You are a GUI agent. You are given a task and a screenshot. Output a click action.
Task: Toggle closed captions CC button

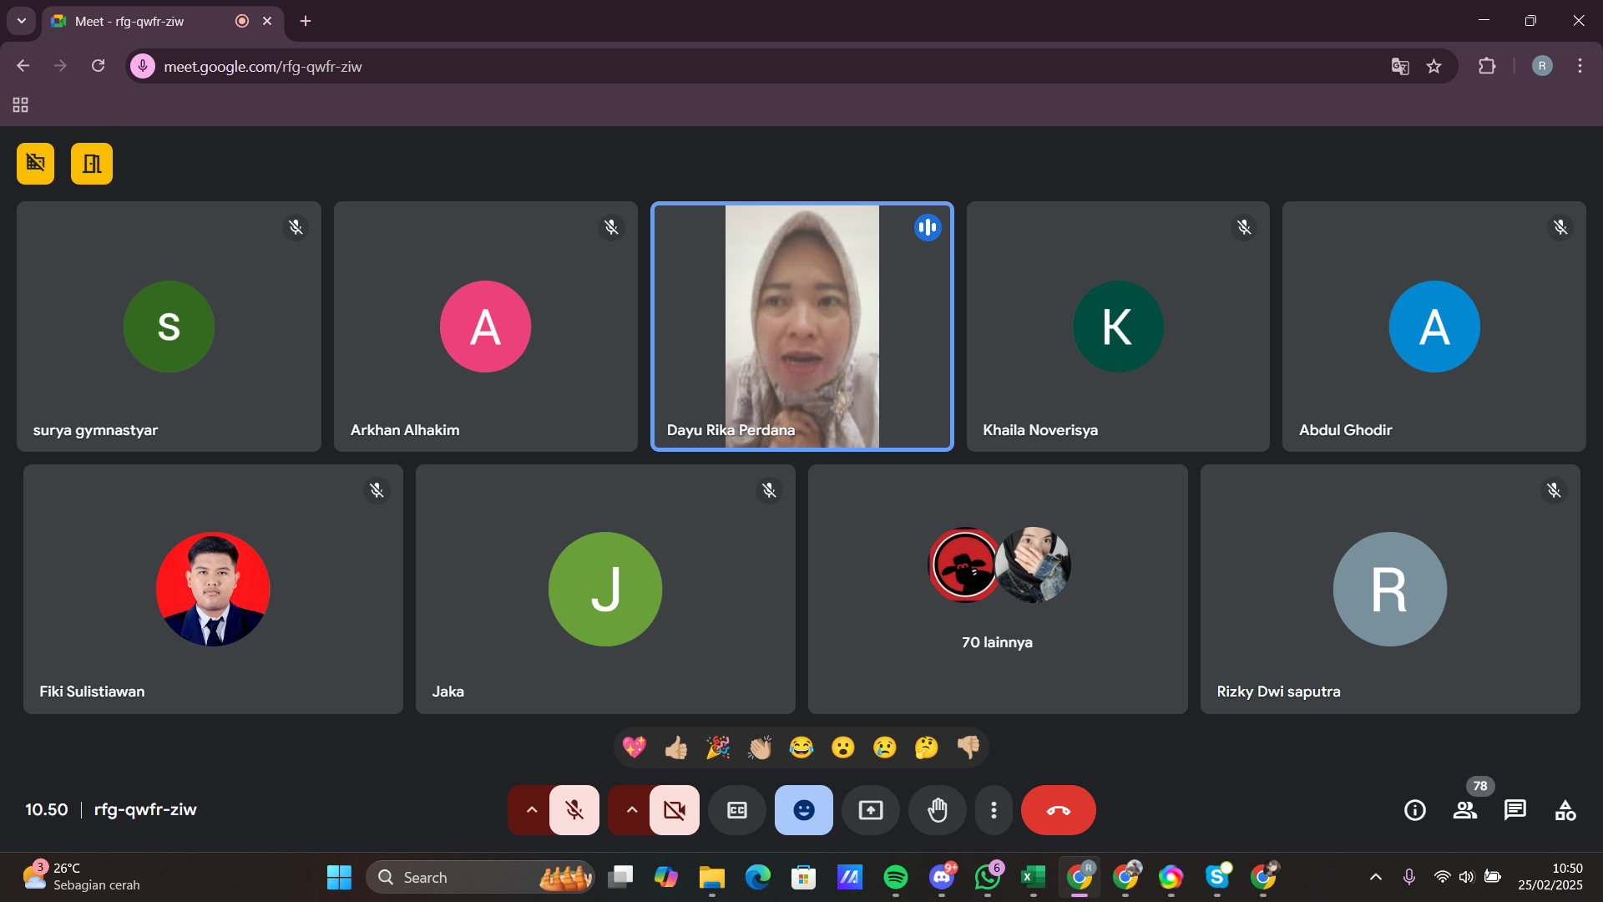737,810
